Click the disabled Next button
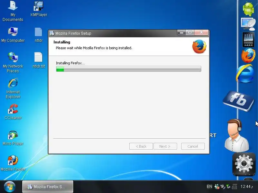 click(x=165, y=146)
